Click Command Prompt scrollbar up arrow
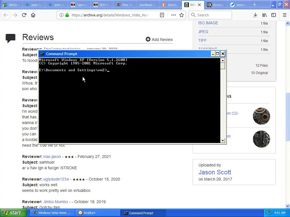This screenshot has width=290, height=217. click(x=223, y=60)
